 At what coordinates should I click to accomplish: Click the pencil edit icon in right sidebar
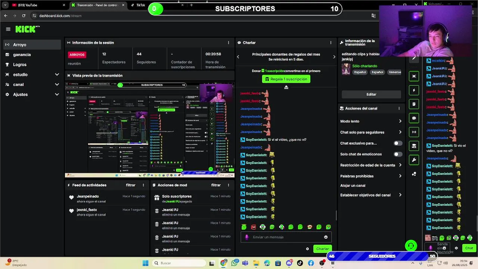(414, 59)
